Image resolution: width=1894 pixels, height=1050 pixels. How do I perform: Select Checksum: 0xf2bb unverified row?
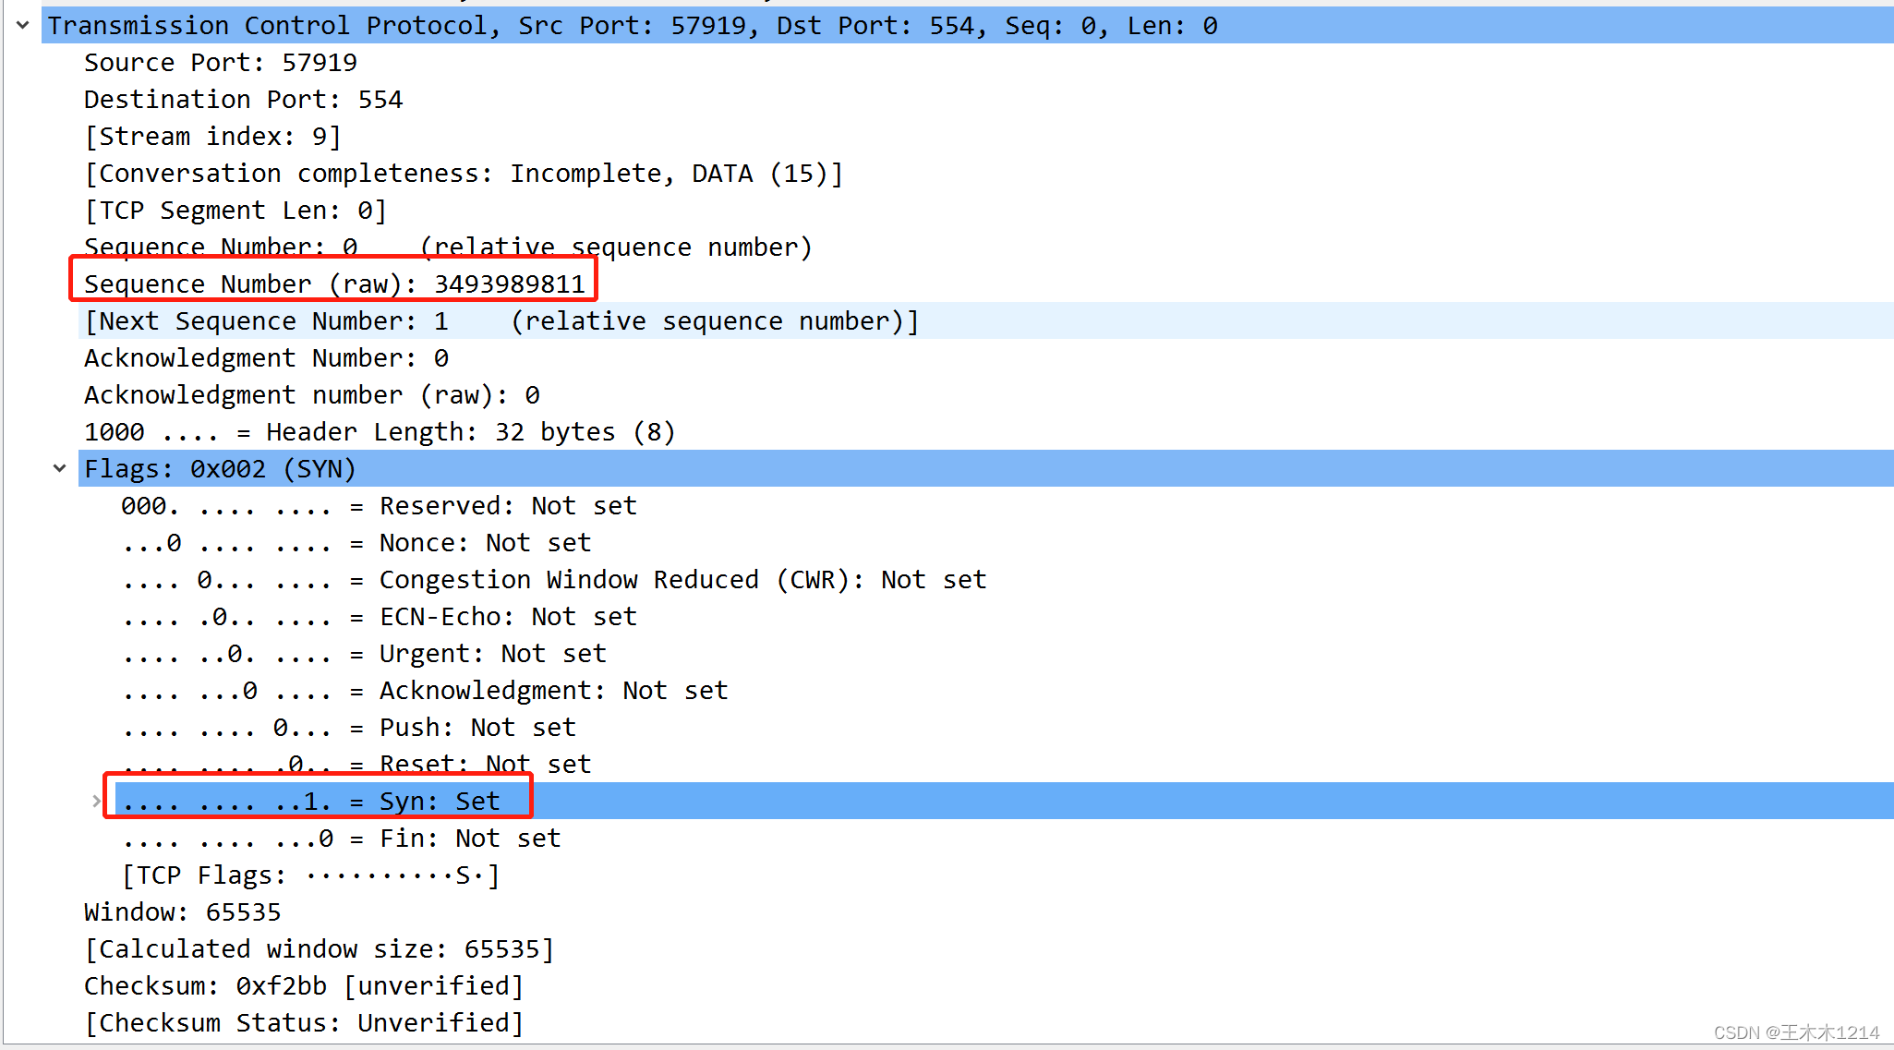(304, 986)
